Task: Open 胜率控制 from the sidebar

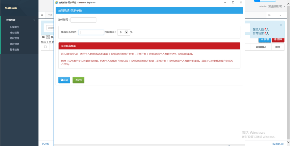Action: click(14, 50)
